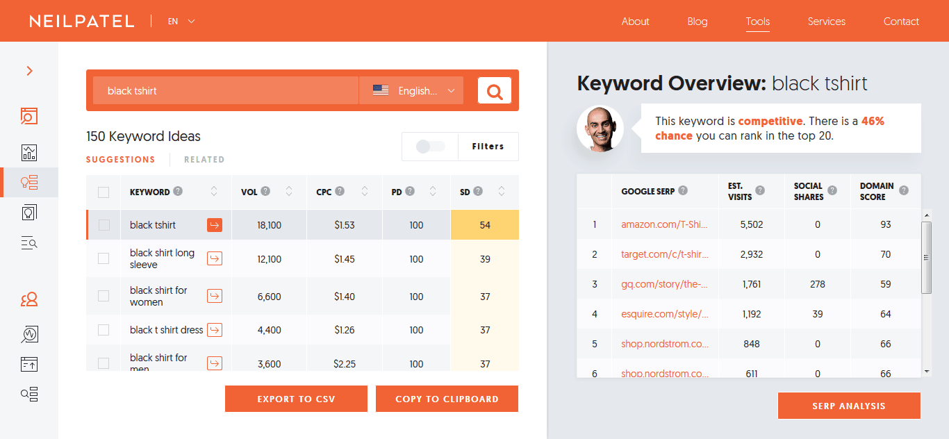949x439 pixels.
Task: Click the SD value 54 cell
Action: 485,225
